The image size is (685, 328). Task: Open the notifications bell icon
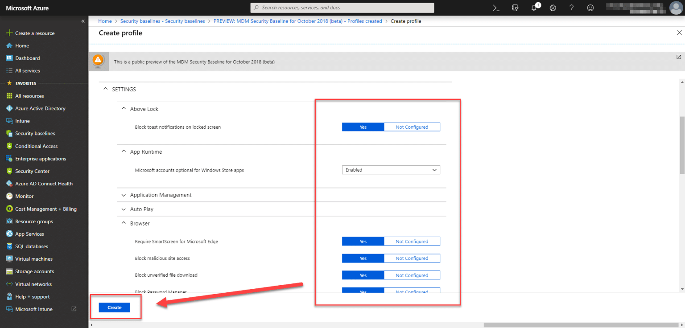(534, 8)
